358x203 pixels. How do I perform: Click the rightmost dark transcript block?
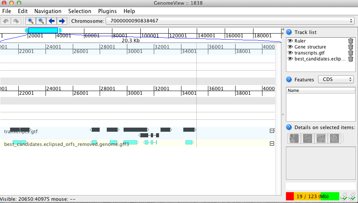[190, 130]
